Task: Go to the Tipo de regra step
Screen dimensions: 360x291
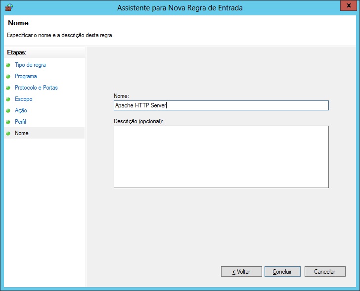Action: point(30,65)
